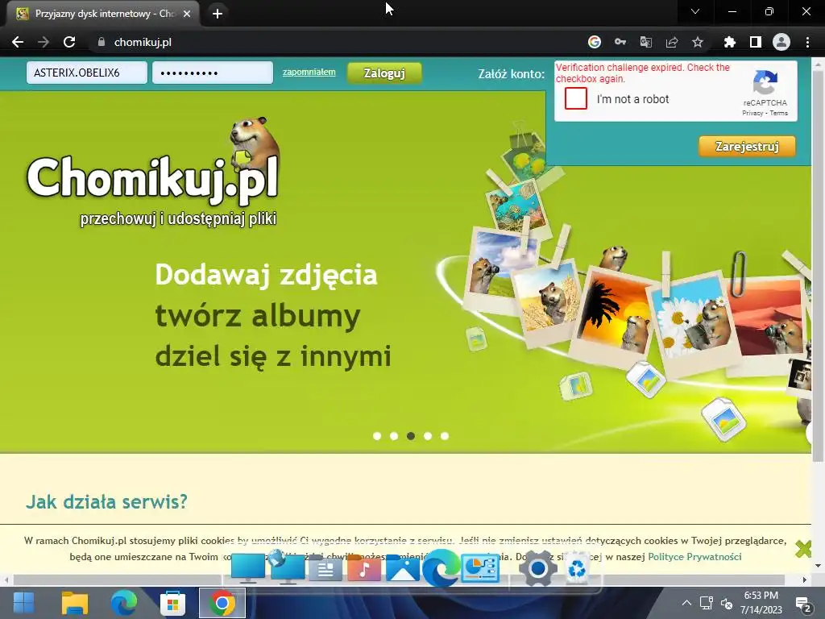The height and width of the screenshot is (619, 825).
Task: Open the Pictures folder dock icon
Action: click(403, 568)
